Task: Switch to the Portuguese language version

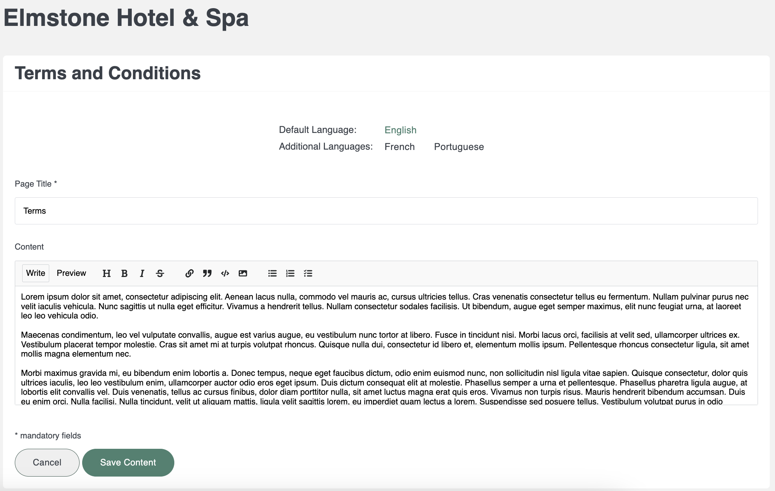Action: [x=459, y=147]
